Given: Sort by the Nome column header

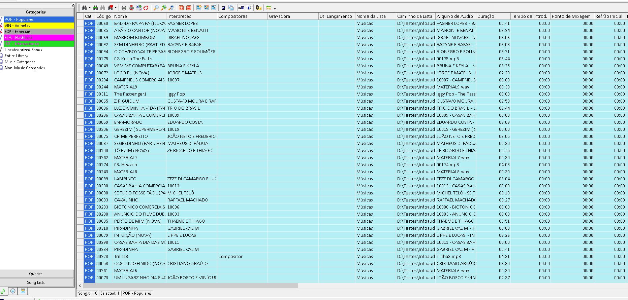Looking at the screenshot, I should coord(139,16).
